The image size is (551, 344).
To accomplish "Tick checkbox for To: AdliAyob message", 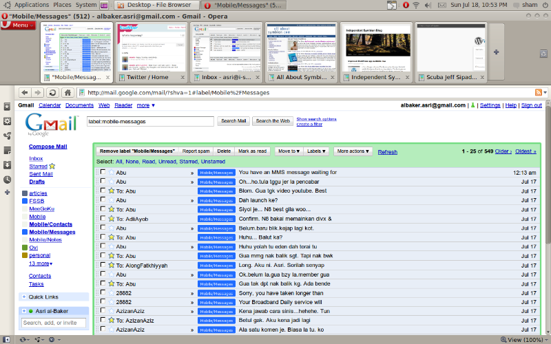I will [x=103, y=218].
